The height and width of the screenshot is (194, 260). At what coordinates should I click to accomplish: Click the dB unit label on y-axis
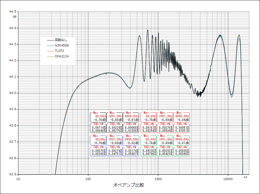coord(14,17)
